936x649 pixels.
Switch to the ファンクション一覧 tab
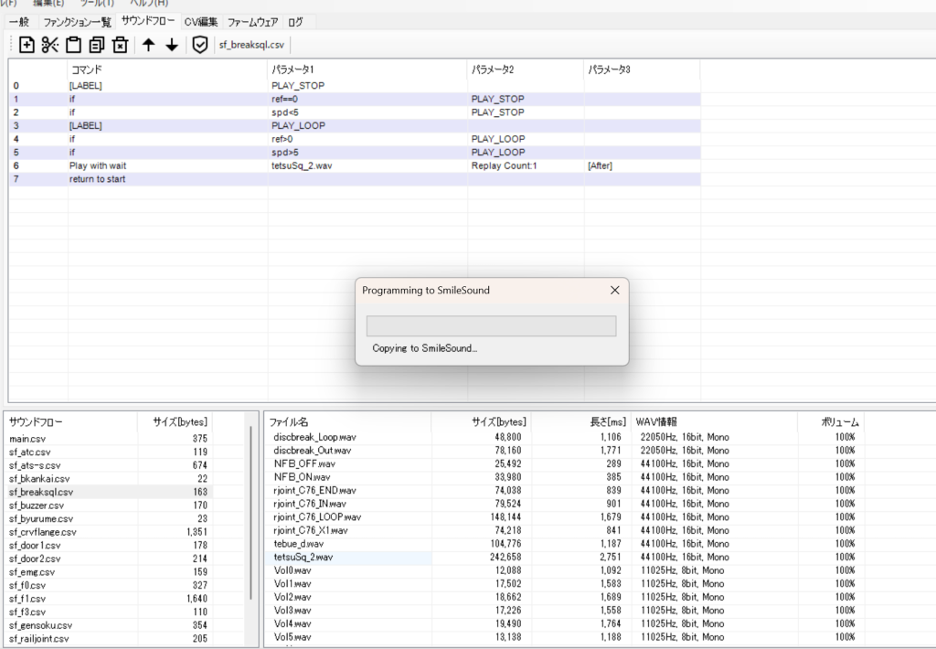(77, 21)
